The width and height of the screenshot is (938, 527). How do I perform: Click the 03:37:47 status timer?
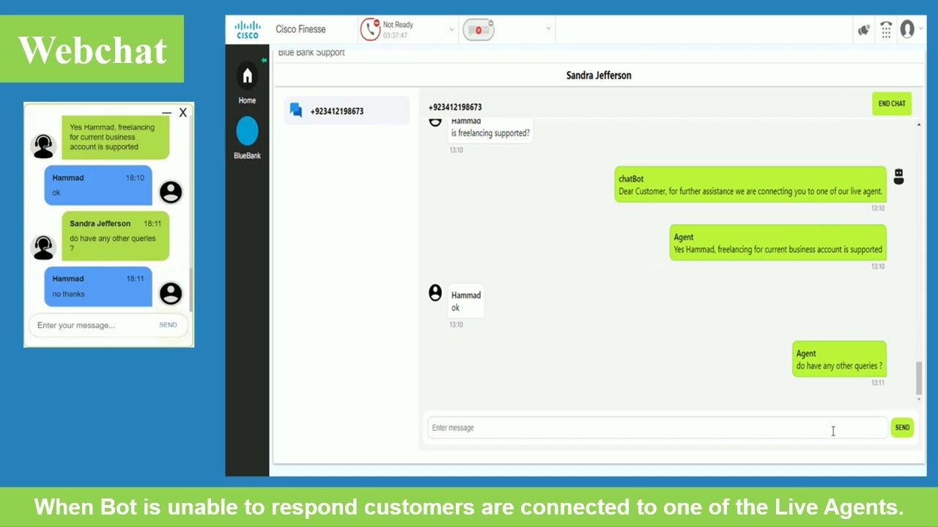click(x=395, y=35)
